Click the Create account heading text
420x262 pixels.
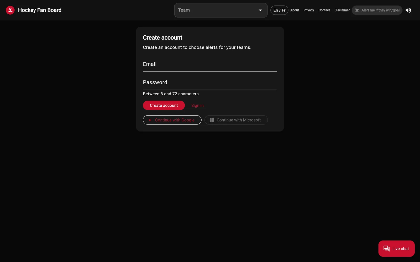tap(162, 38)
